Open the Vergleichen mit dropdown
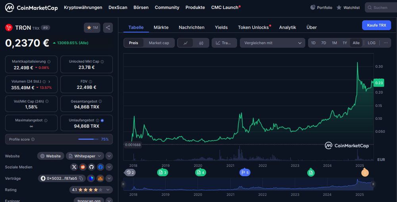 tap(272, 43)
